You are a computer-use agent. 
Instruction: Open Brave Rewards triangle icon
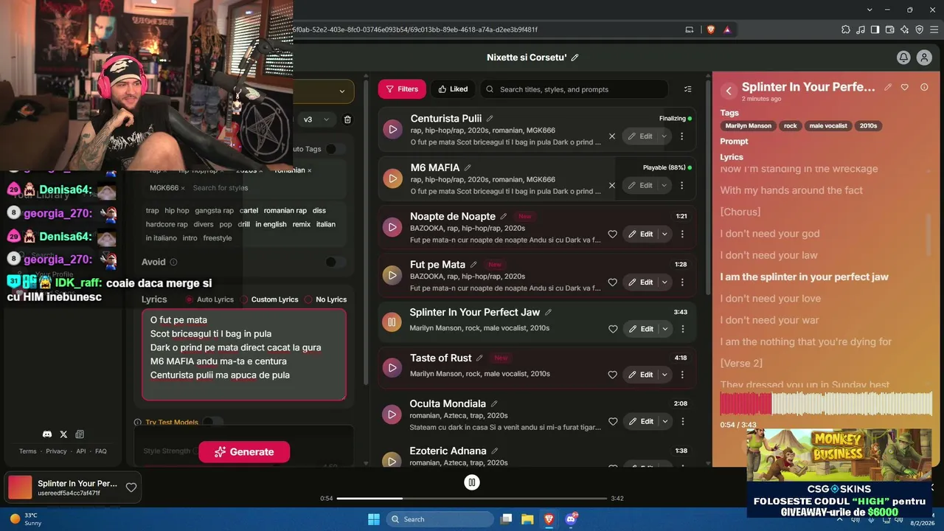(x=727, y=29)
